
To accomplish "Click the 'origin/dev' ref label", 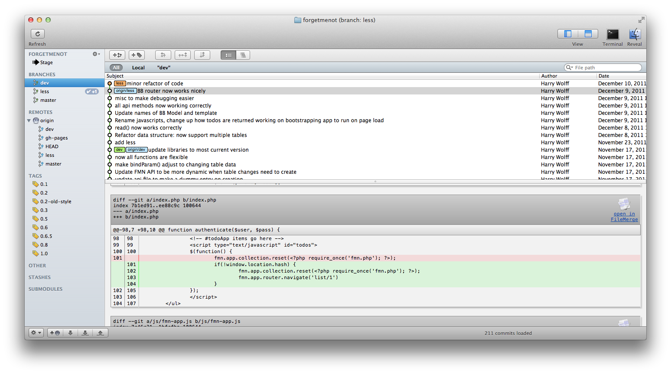I will click(137, 150).
